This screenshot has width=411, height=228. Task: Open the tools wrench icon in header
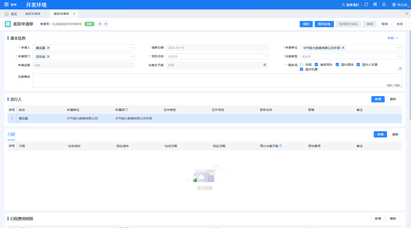pos(375,4)
